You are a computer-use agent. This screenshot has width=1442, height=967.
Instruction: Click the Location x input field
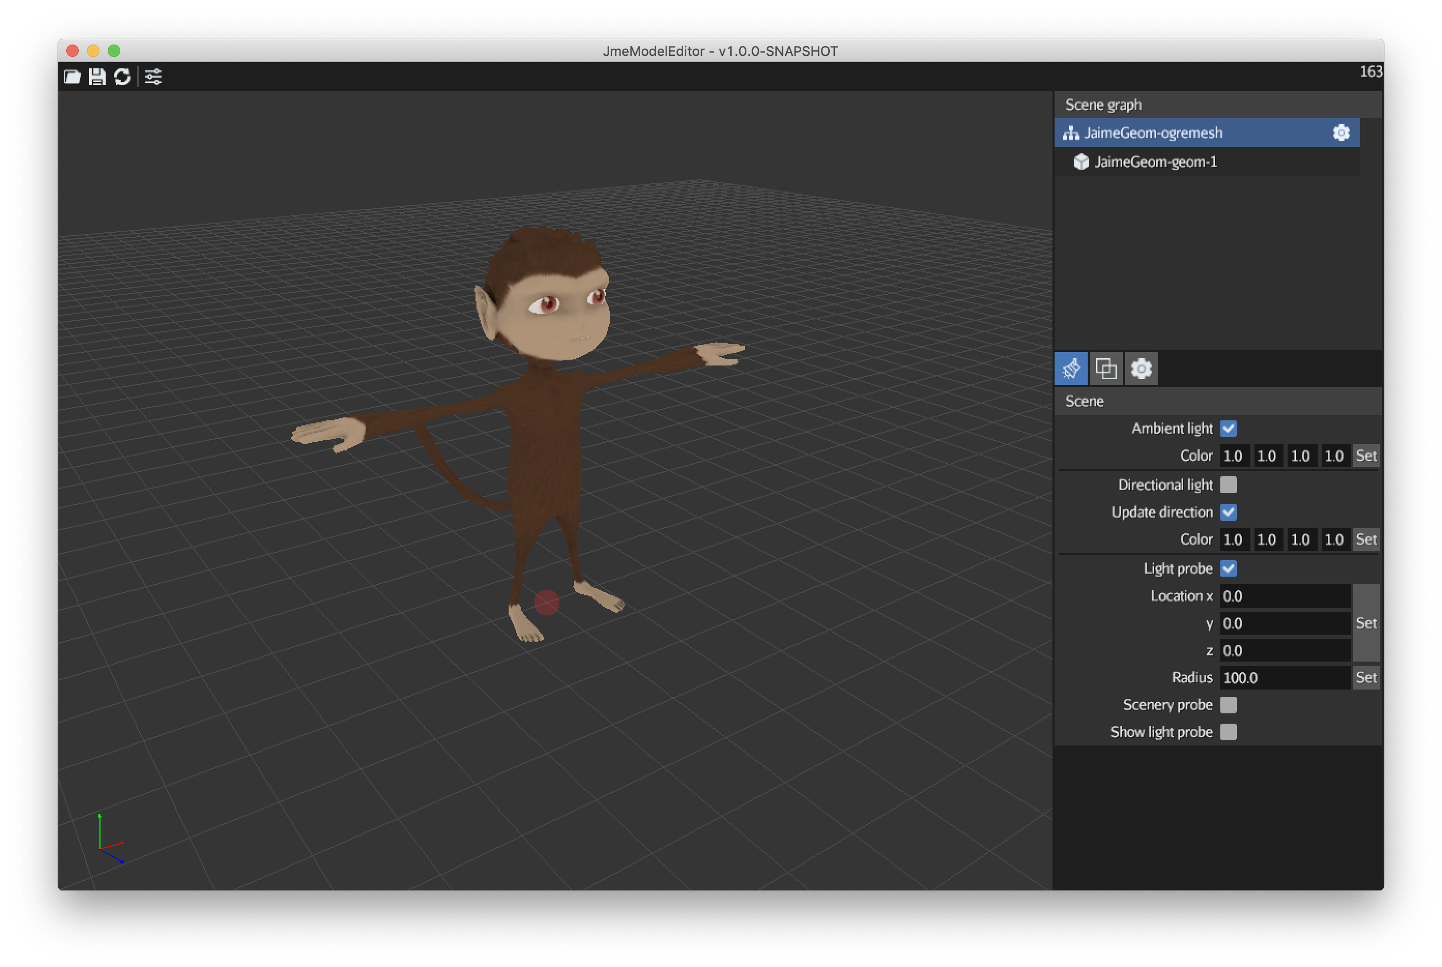[x=1284, y=596]
